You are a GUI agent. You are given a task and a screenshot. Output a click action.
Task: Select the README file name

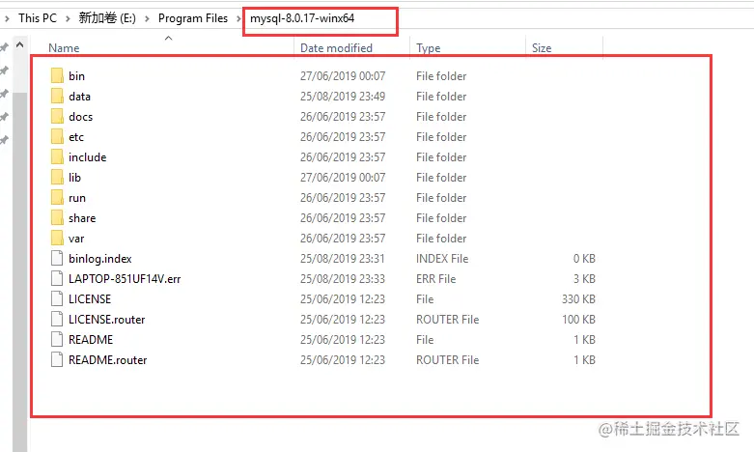[x=91, y=339]
